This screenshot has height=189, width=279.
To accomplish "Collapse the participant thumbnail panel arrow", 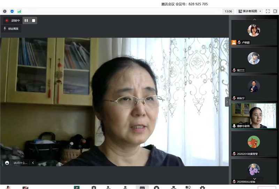I will pos(227,102).
